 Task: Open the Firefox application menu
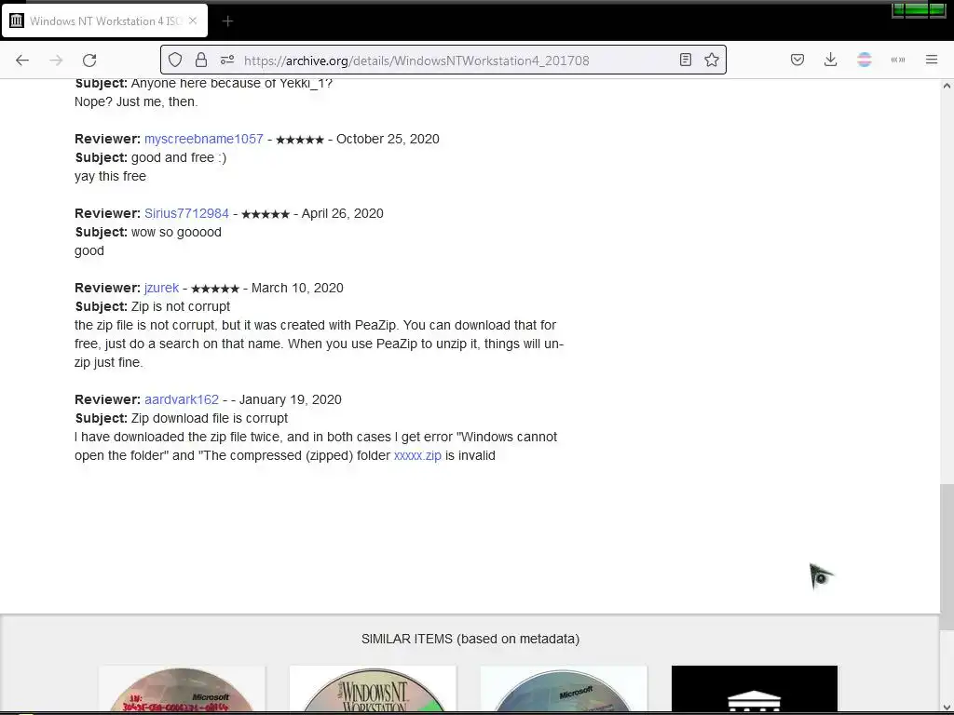click(x=932, y=60)
